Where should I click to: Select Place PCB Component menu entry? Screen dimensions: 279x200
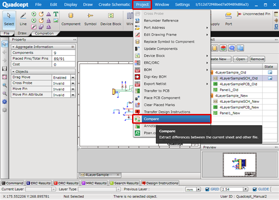pos(172,98)
